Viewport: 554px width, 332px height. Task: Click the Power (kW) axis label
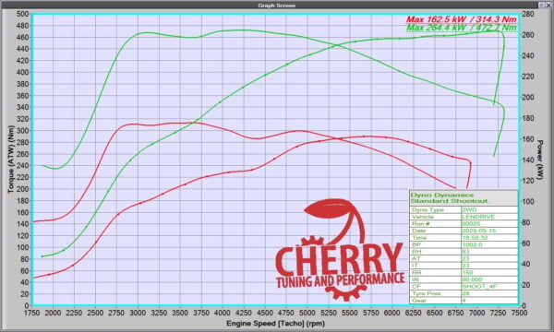click(x=539, y=160)
